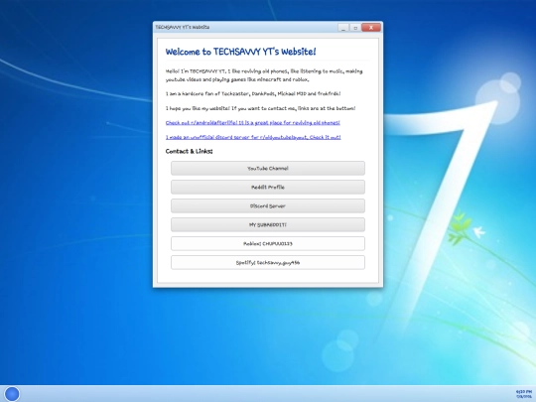Visit the MY SUBREDDIT! button
Viewport: 536px width, 402px height.
268,224
